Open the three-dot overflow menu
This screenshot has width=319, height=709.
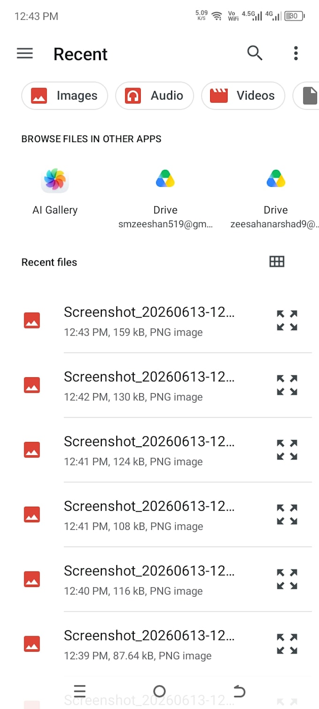(x=296, y=53)
